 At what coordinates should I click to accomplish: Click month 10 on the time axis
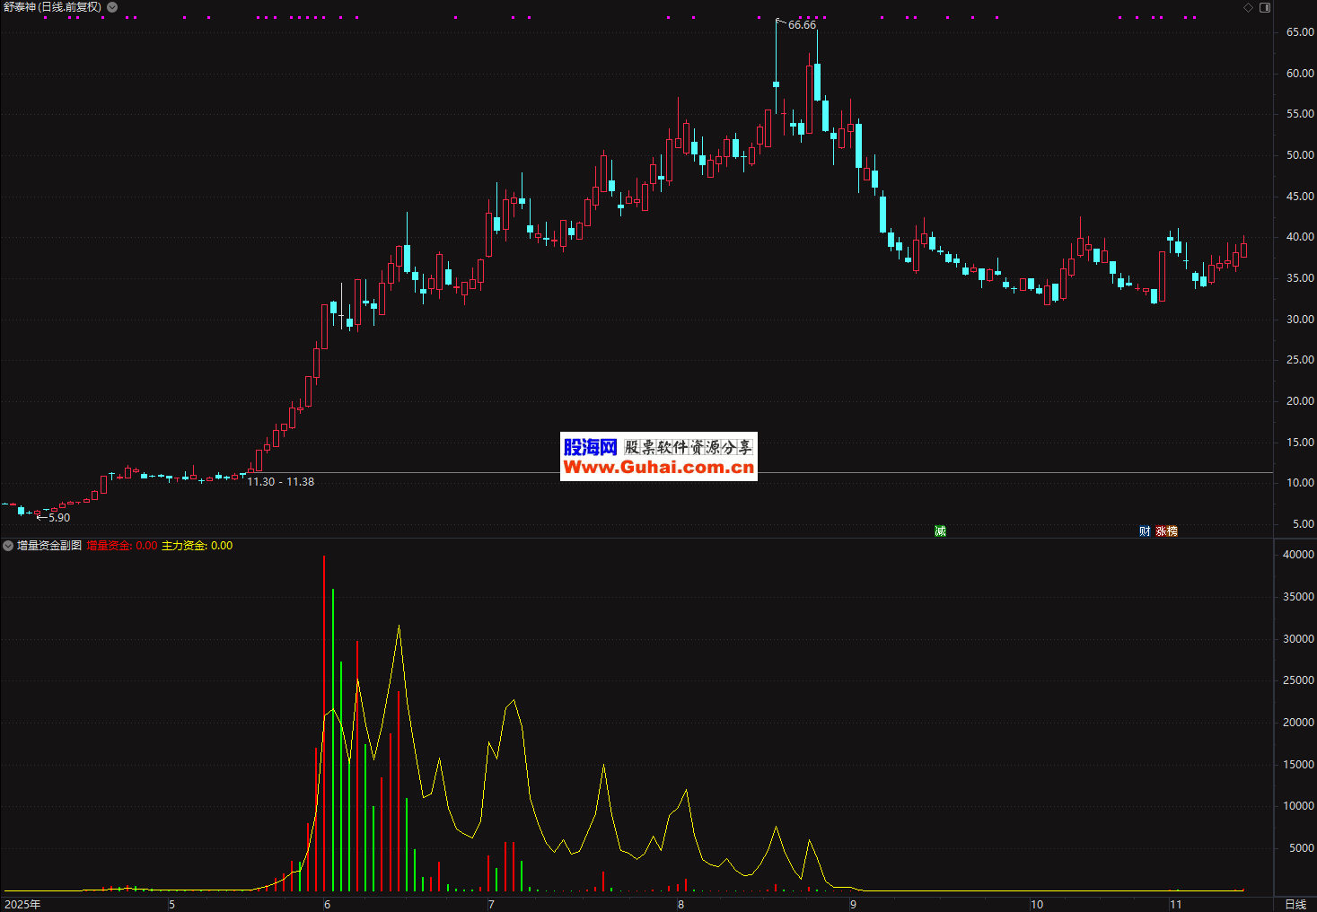tap(1037, 904)
